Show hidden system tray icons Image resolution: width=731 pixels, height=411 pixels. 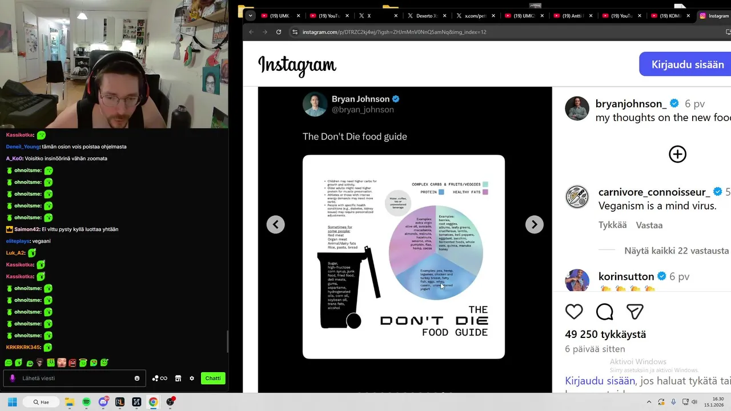(x=649, y=402)
